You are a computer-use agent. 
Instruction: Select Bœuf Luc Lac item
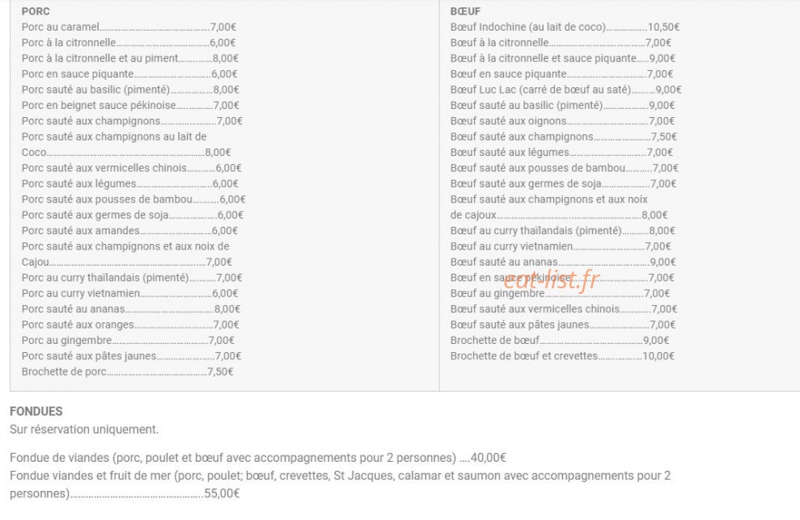(x=565, y=90)
